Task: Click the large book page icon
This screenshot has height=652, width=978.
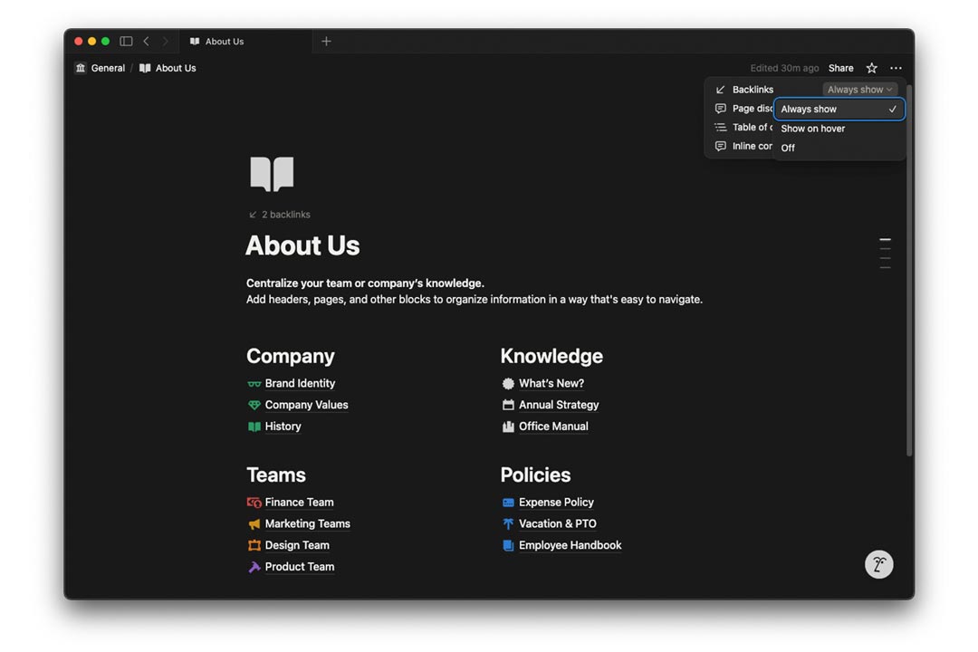Action: [272, 174]
